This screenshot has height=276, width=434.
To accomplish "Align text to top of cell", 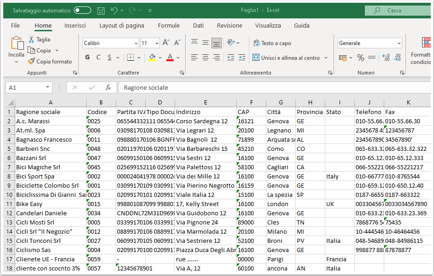I will coord(194,42).
